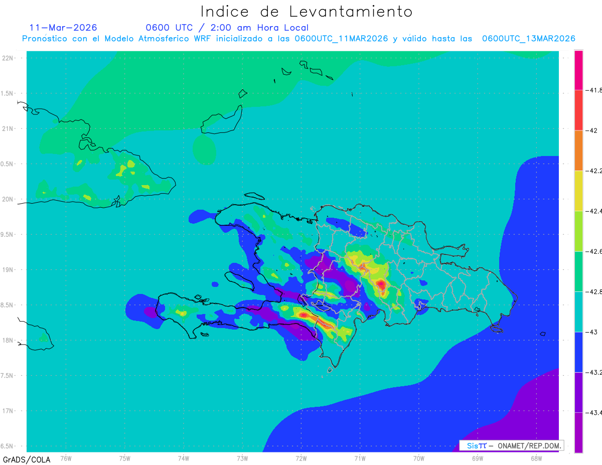Click the '17N' latitude axis label

click(9, 411)
